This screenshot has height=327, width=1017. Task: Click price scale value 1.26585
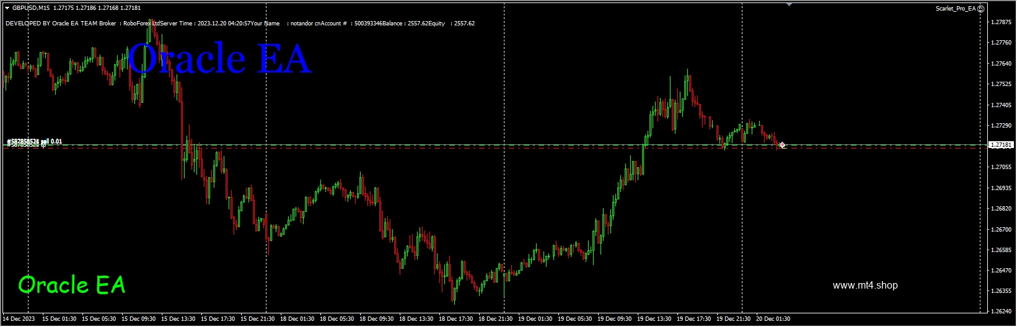click(x=1002, y=250)
